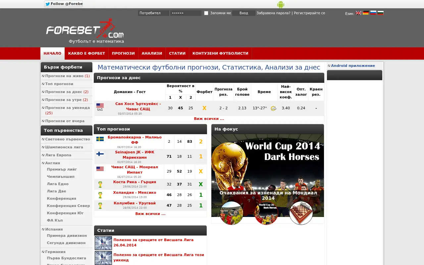The width and height of the screenshot is (424, 265).
Task: Open 'Примера дивизион' under Испания
Action: click(67, 236)
